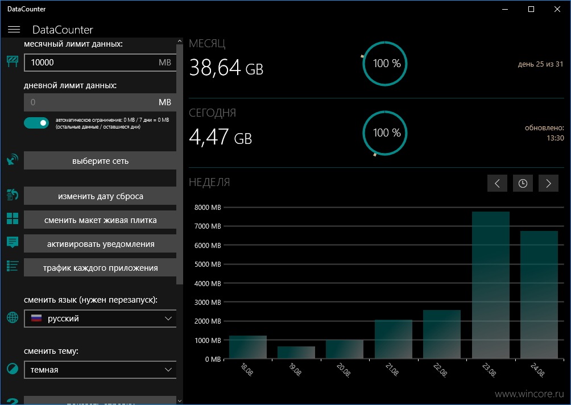The height and width of the screenshot is (405, 571).
Task: Click the satellite dish network icon
Action: 13,159
